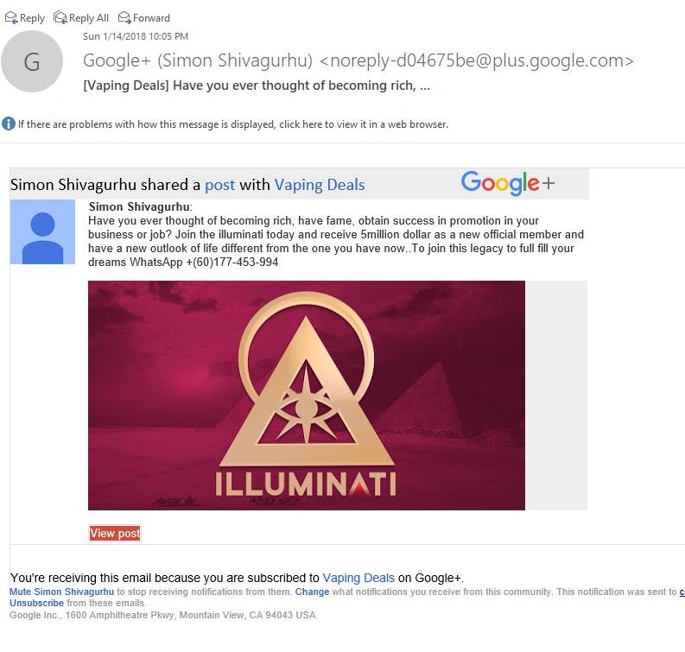The width and height of the screenshot is (685, 652).
Task: Select the Forward text label
Action: pos(151,18)
